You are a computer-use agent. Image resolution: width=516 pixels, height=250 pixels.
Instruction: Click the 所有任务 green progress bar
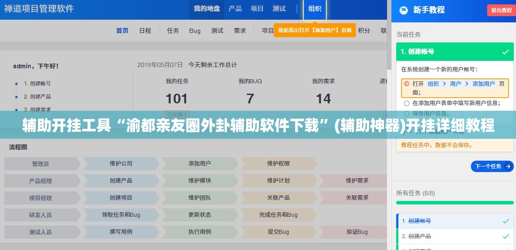(x=455, y=203)
